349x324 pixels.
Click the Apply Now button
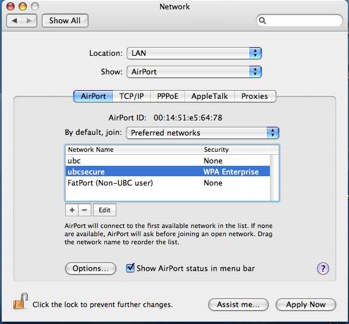click(x=305, y=304)
